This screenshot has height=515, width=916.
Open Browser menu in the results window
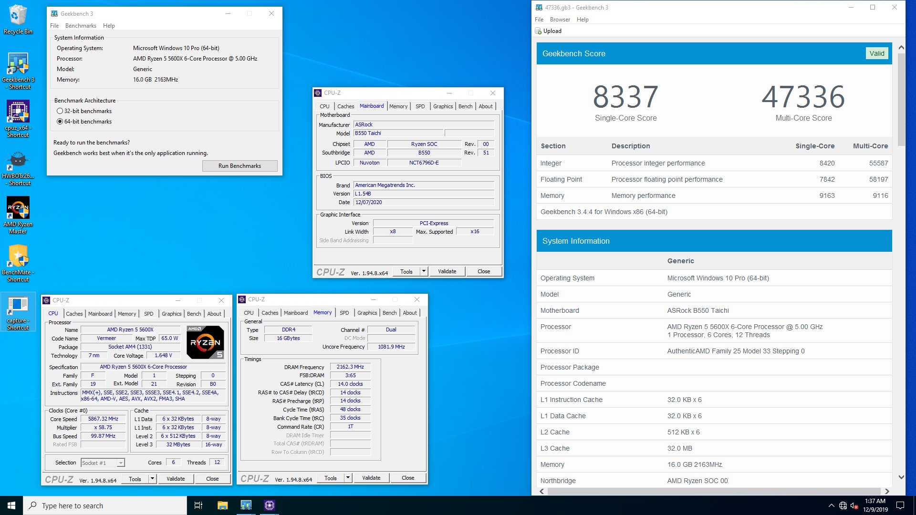click(560, 20)
